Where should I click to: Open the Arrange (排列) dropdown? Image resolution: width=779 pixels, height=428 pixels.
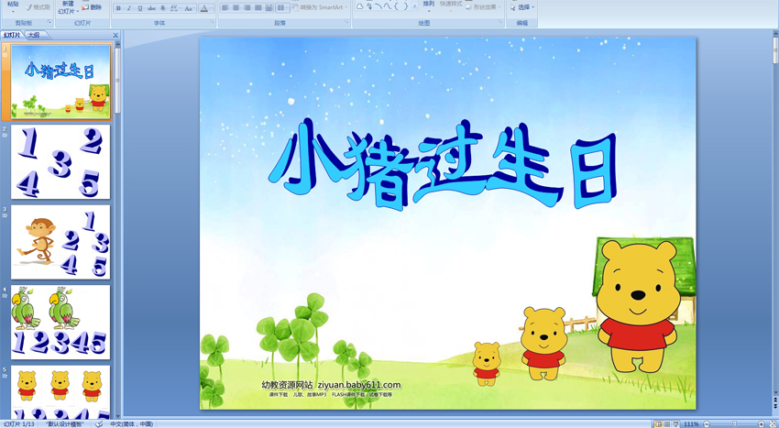429,8
